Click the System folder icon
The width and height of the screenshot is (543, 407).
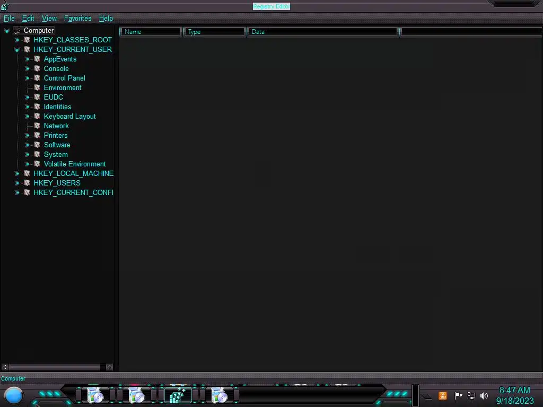click(37, 154)
